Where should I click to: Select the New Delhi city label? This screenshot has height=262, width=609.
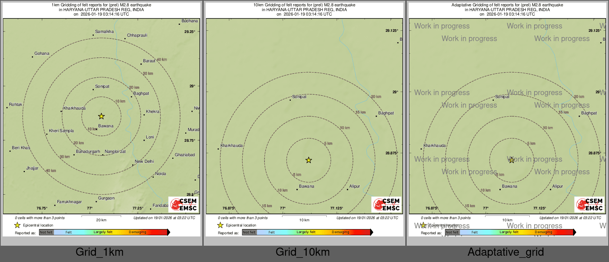[x=144, y=162]
